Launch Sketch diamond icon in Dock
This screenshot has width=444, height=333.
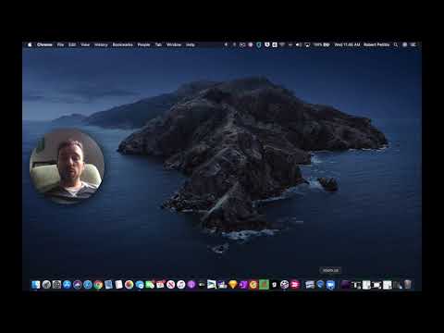click(233, 285)
